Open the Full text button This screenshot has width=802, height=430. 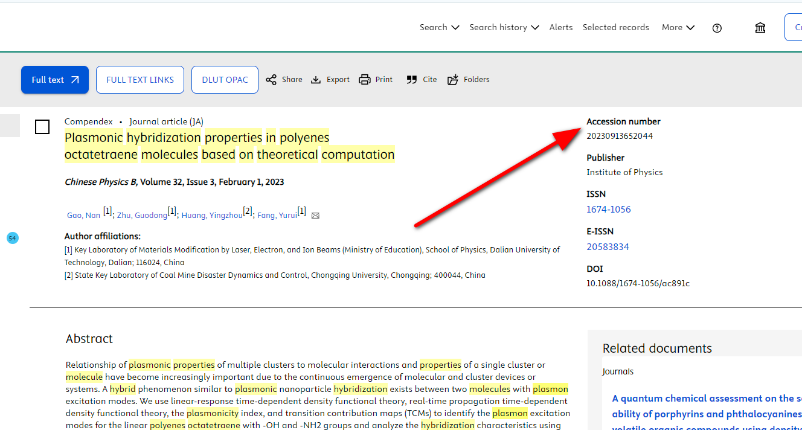[55, 80]
